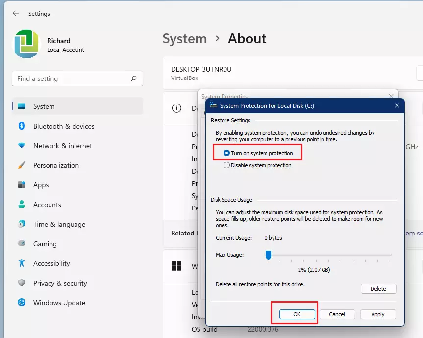
Task: Click the Gaming controller icon
Action: (22, 243)
